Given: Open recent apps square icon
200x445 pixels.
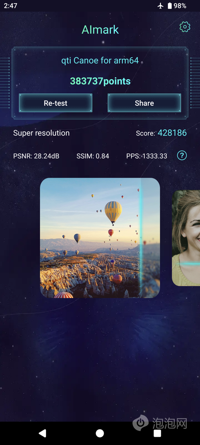Looking at the screenshot, I should coord(157,433).
